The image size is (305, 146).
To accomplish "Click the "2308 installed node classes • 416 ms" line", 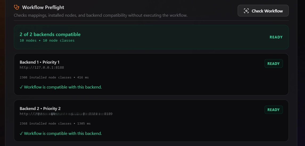I will [x=54, y=77].
